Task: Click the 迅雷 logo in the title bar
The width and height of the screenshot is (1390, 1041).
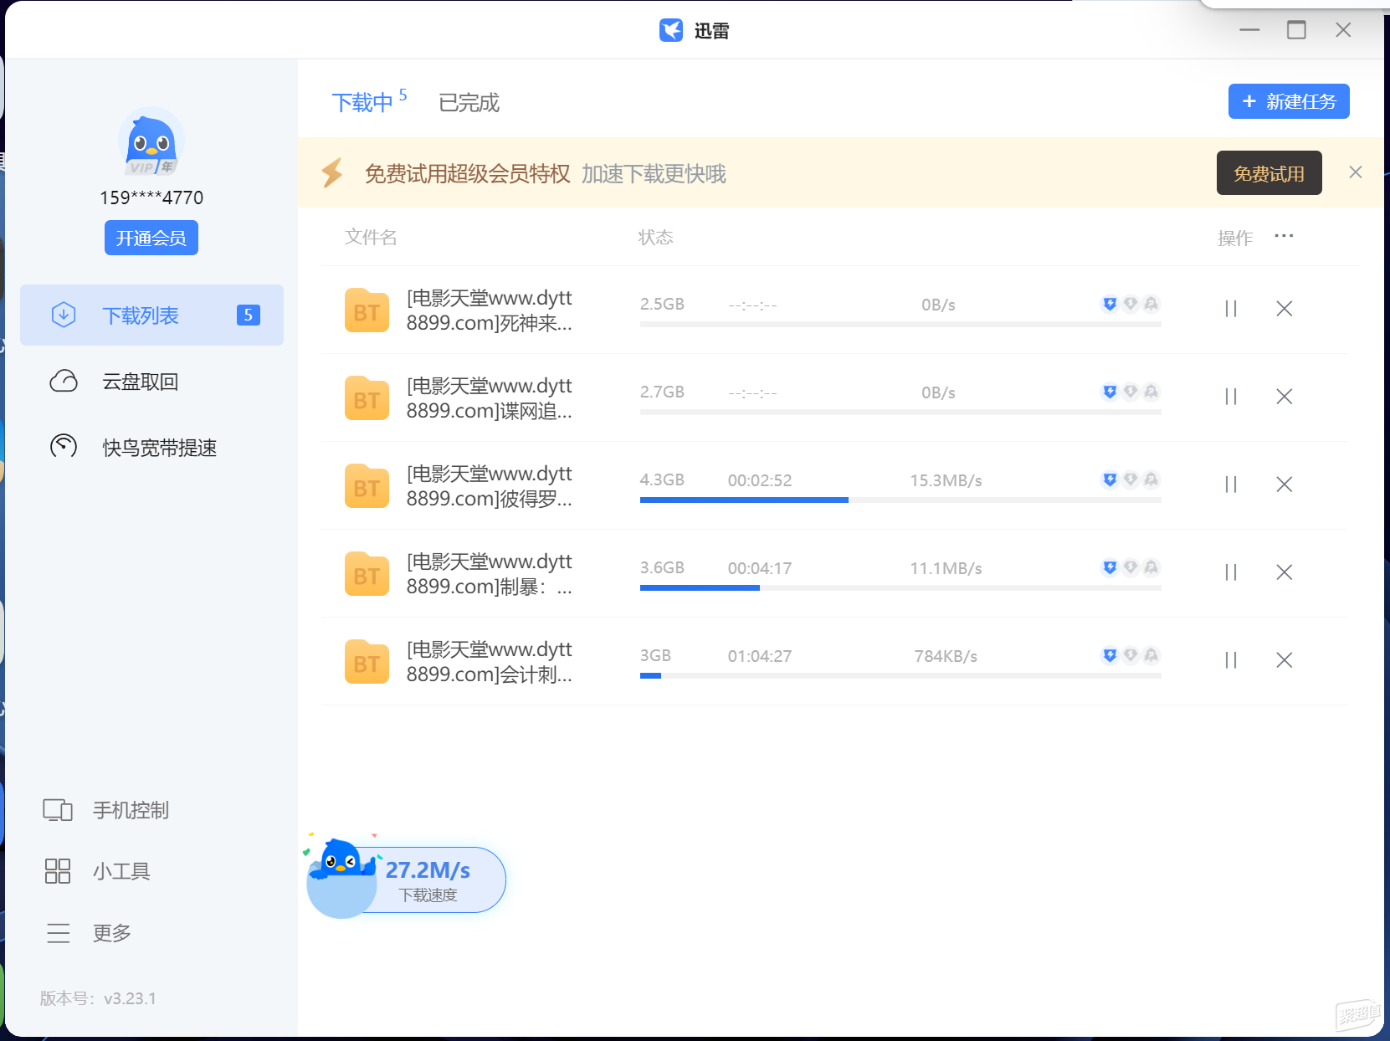Action: (671, 30)
